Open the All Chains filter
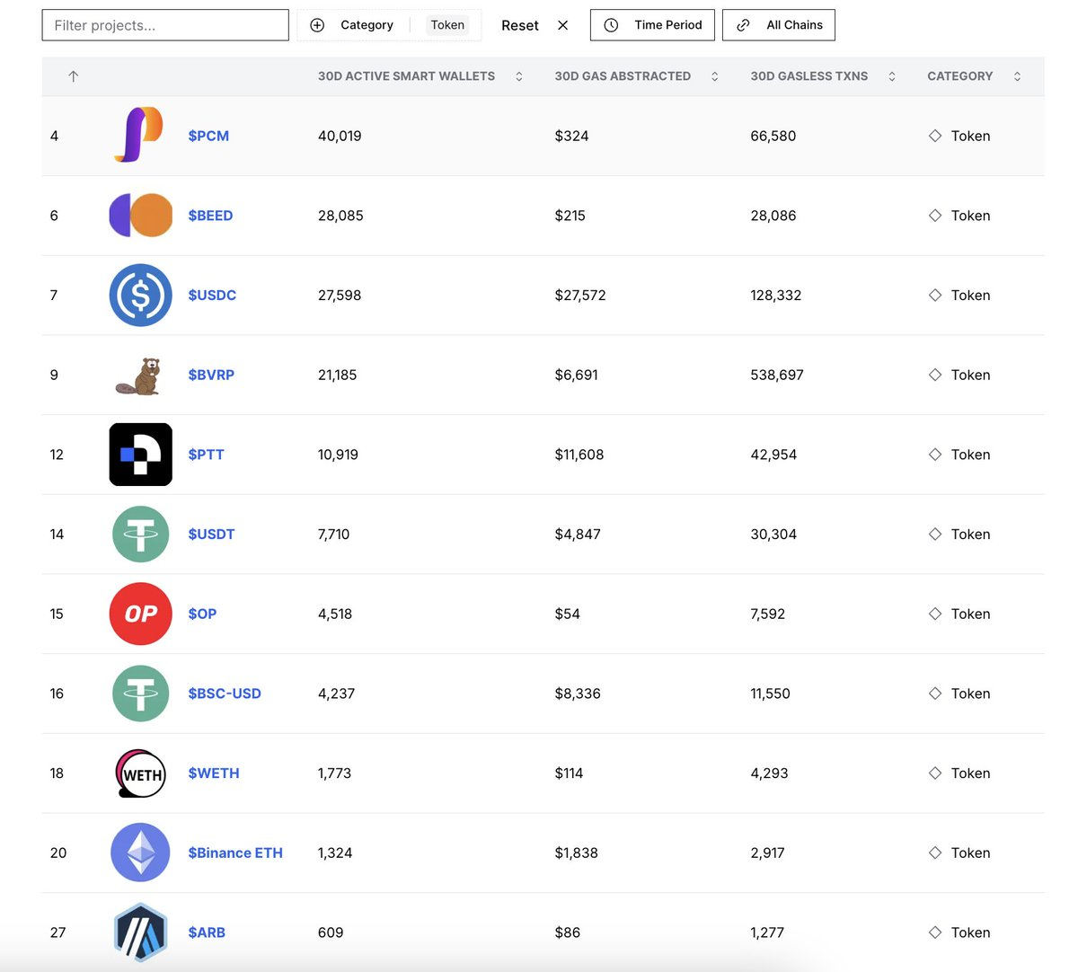Viewport: 1078px width, 972px height. (x=778, y=25)
